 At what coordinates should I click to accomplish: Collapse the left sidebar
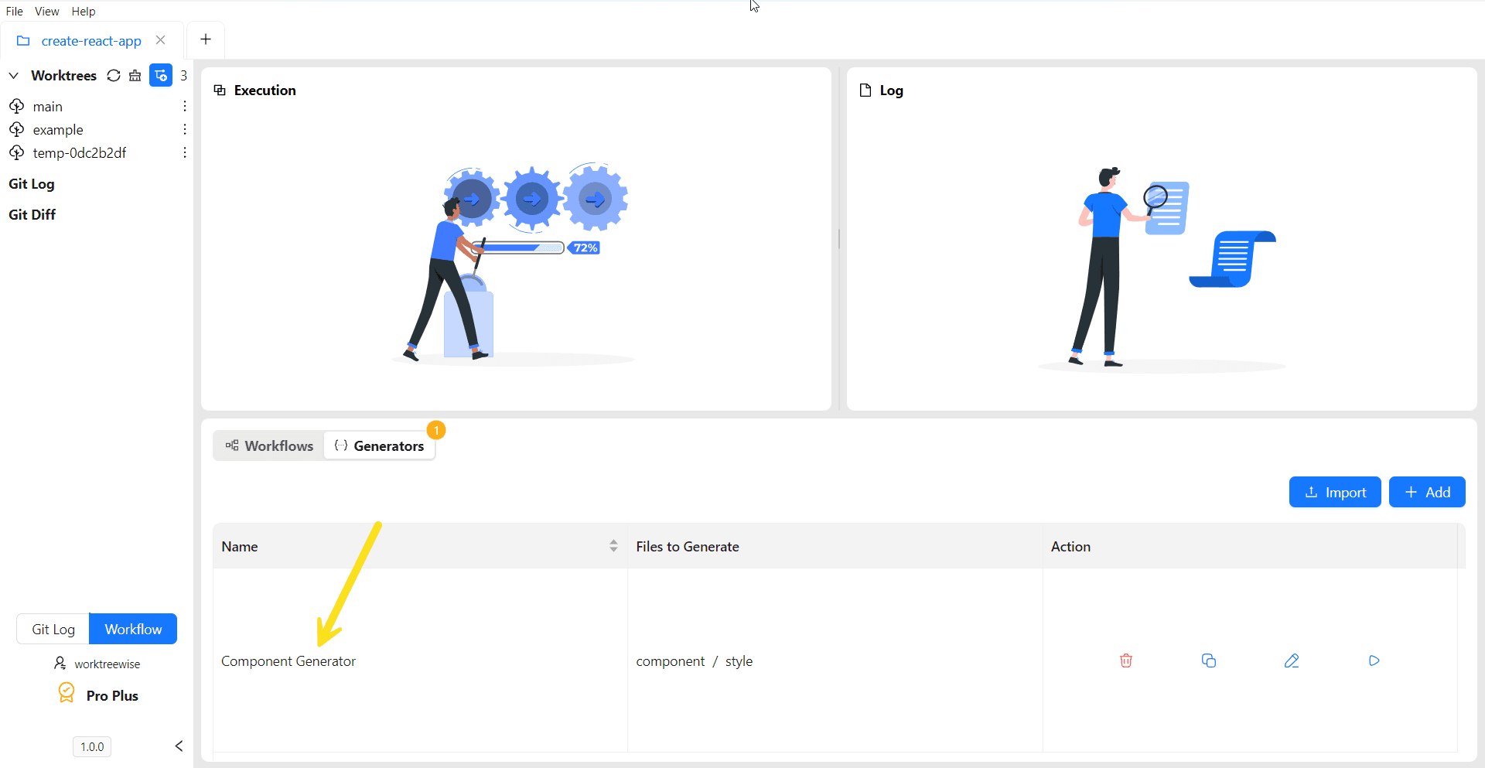click(179, 746)
